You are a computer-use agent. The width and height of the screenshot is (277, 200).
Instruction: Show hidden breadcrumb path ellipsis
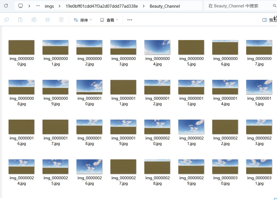pyautogui.click(x=38, y=6)
